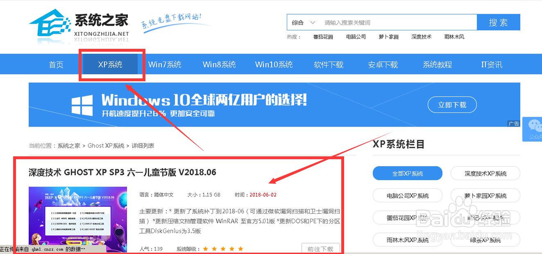Select the 番茄花园XP系统 category button
The width and height of the screenshot is (542, 254).
pyautogui.click(x=408, y=218)
